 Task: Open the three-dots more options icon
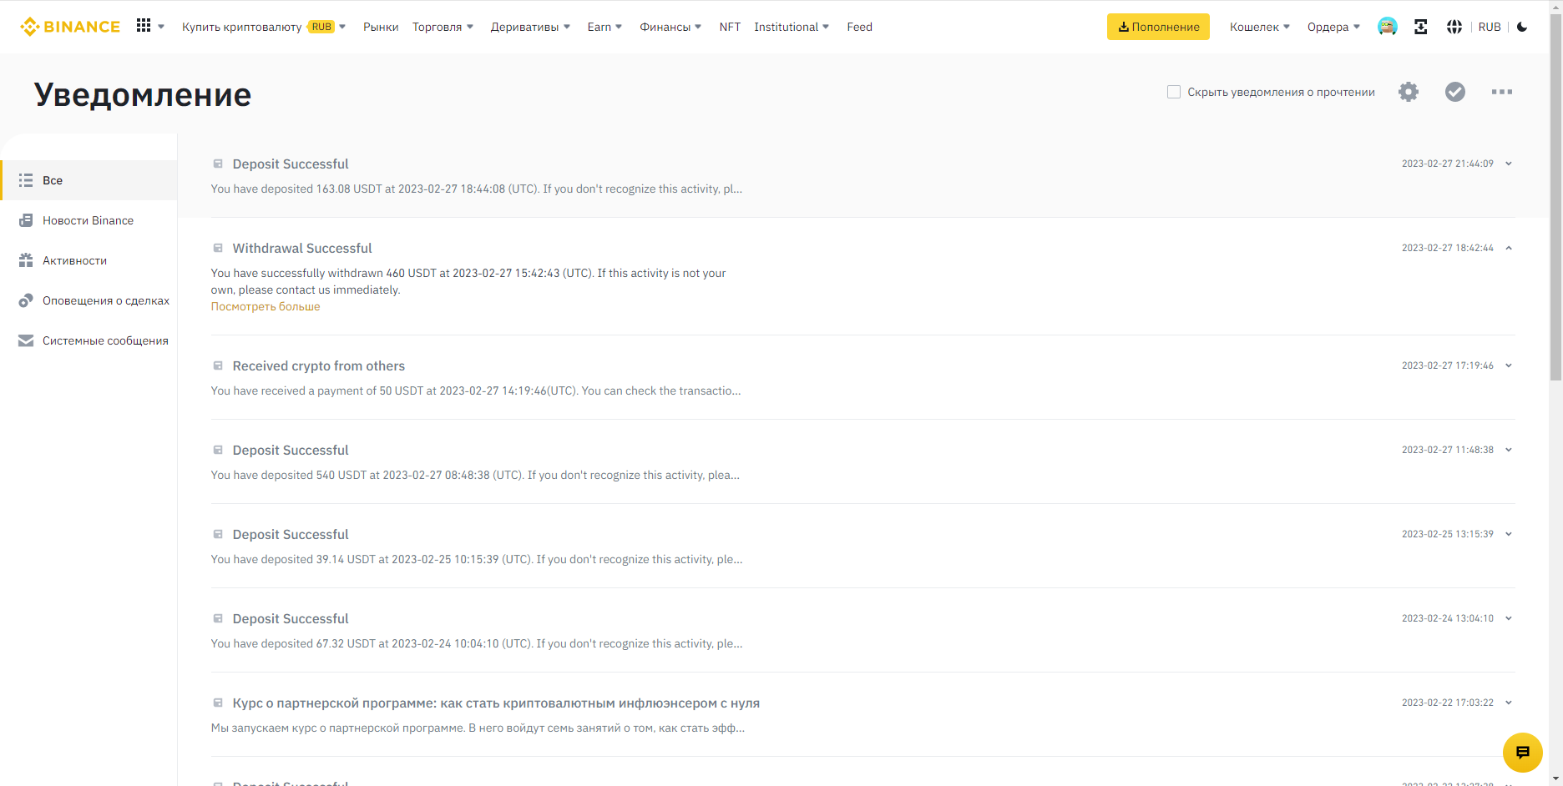click(1502, 92)
